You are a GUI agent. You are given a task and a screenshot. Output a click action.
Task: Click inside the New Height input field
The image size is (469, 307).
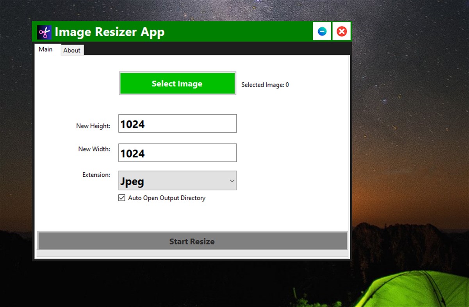point(177,123)
